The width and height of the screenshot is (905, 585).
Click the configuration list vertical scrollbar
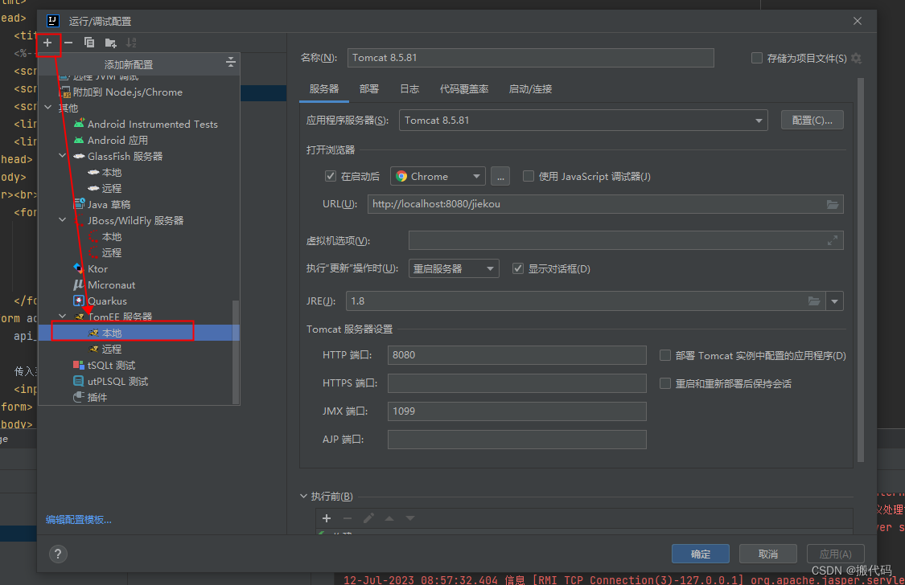point(236,352)
